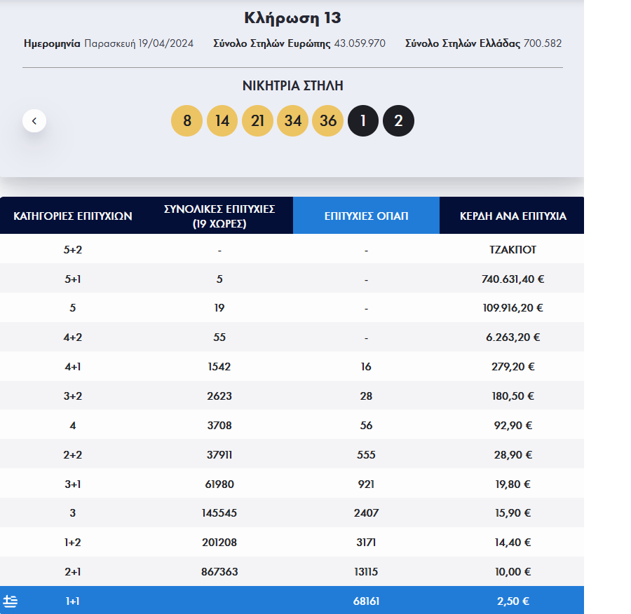
Task: Click the date Παρασκευή 19/04/2024
Action: pyautogui.click(x=139, y=43)
